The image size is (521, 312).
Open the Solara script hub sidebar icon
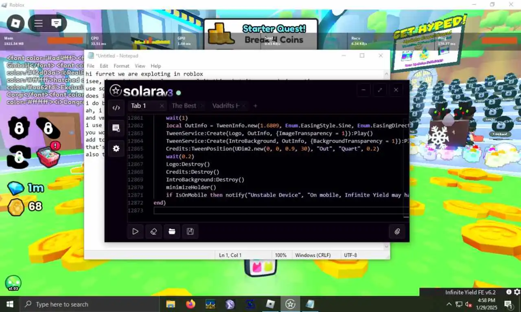(x=116, y=128)
